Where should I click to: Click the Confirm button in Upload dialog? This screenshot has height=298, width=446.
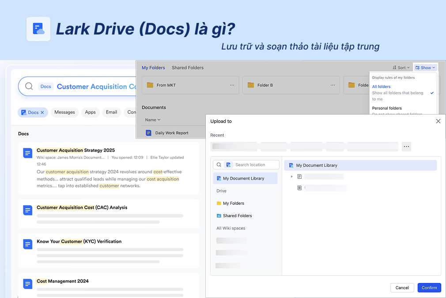click(x=429, y=287)
